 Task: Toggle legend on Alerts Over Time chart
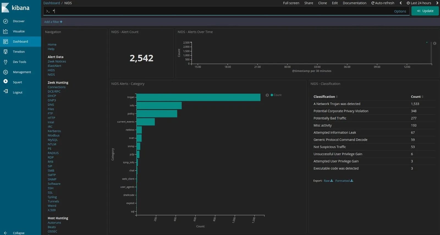coord(435,43)
